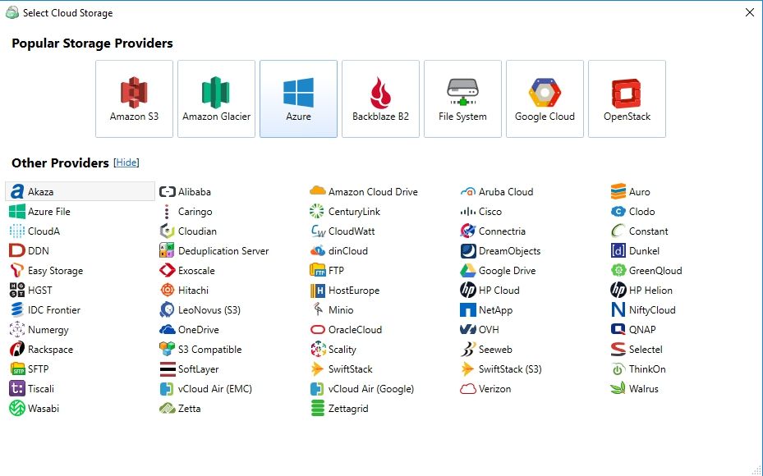Image resolution: width=763 pixels, height=476 pixels.
Task: Choose the NetApp provider entry
Action: click(486, 309)
